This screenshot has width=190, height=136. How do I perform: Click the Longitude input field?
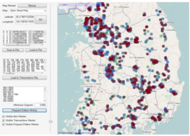[25, 22]
